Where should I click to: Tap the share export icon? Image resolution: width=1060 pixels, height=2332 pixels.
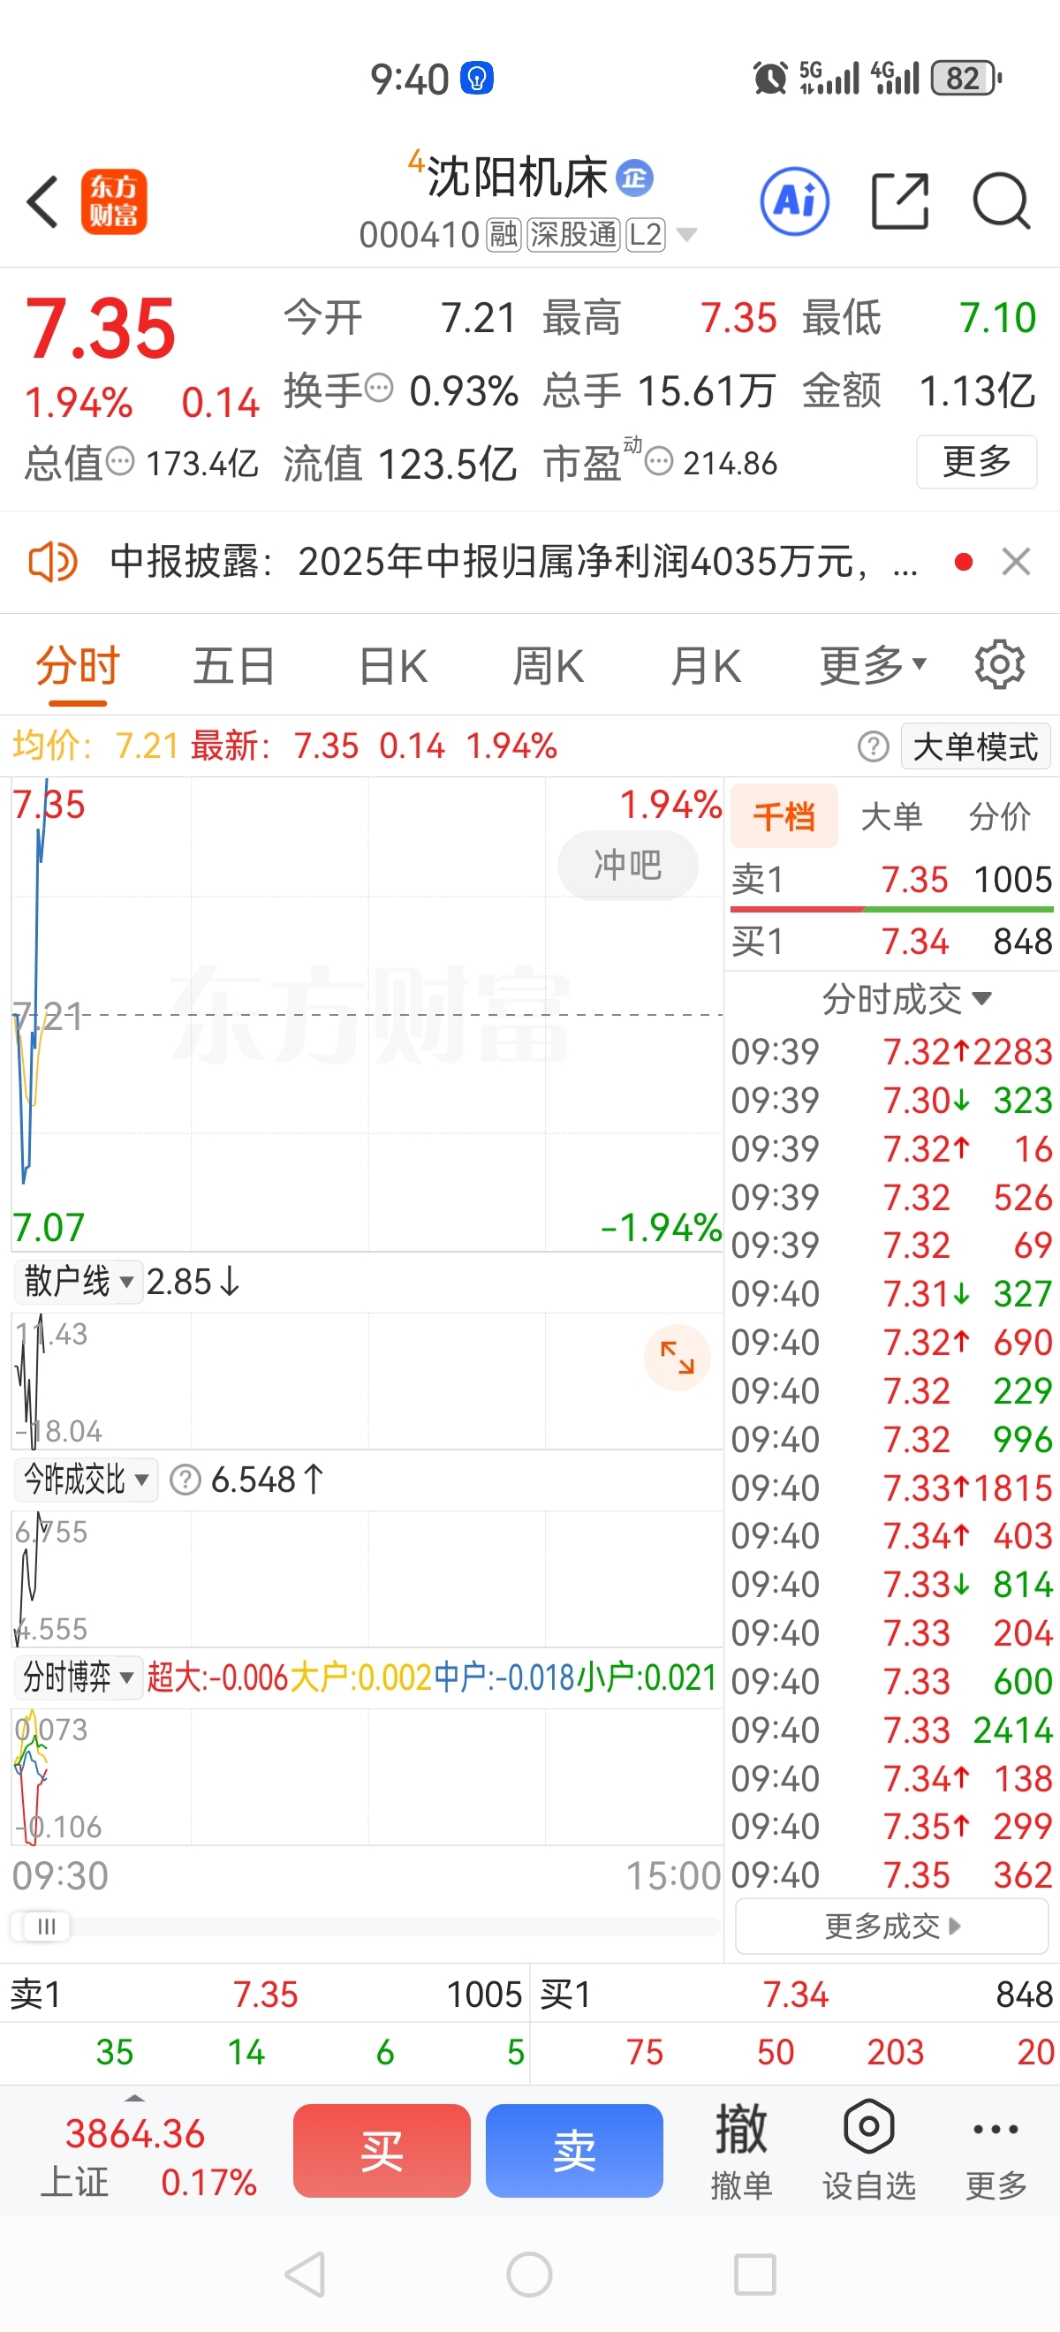[x=900, y=201]
